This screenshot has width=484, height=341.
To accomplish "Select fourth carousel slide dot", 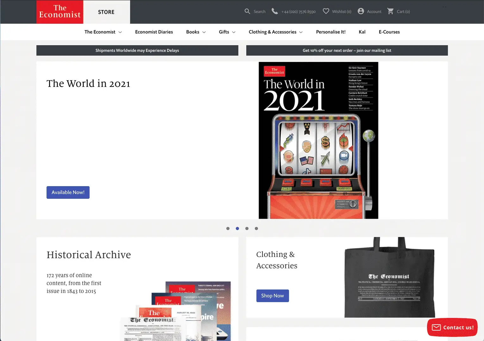I will click(256, 228).
